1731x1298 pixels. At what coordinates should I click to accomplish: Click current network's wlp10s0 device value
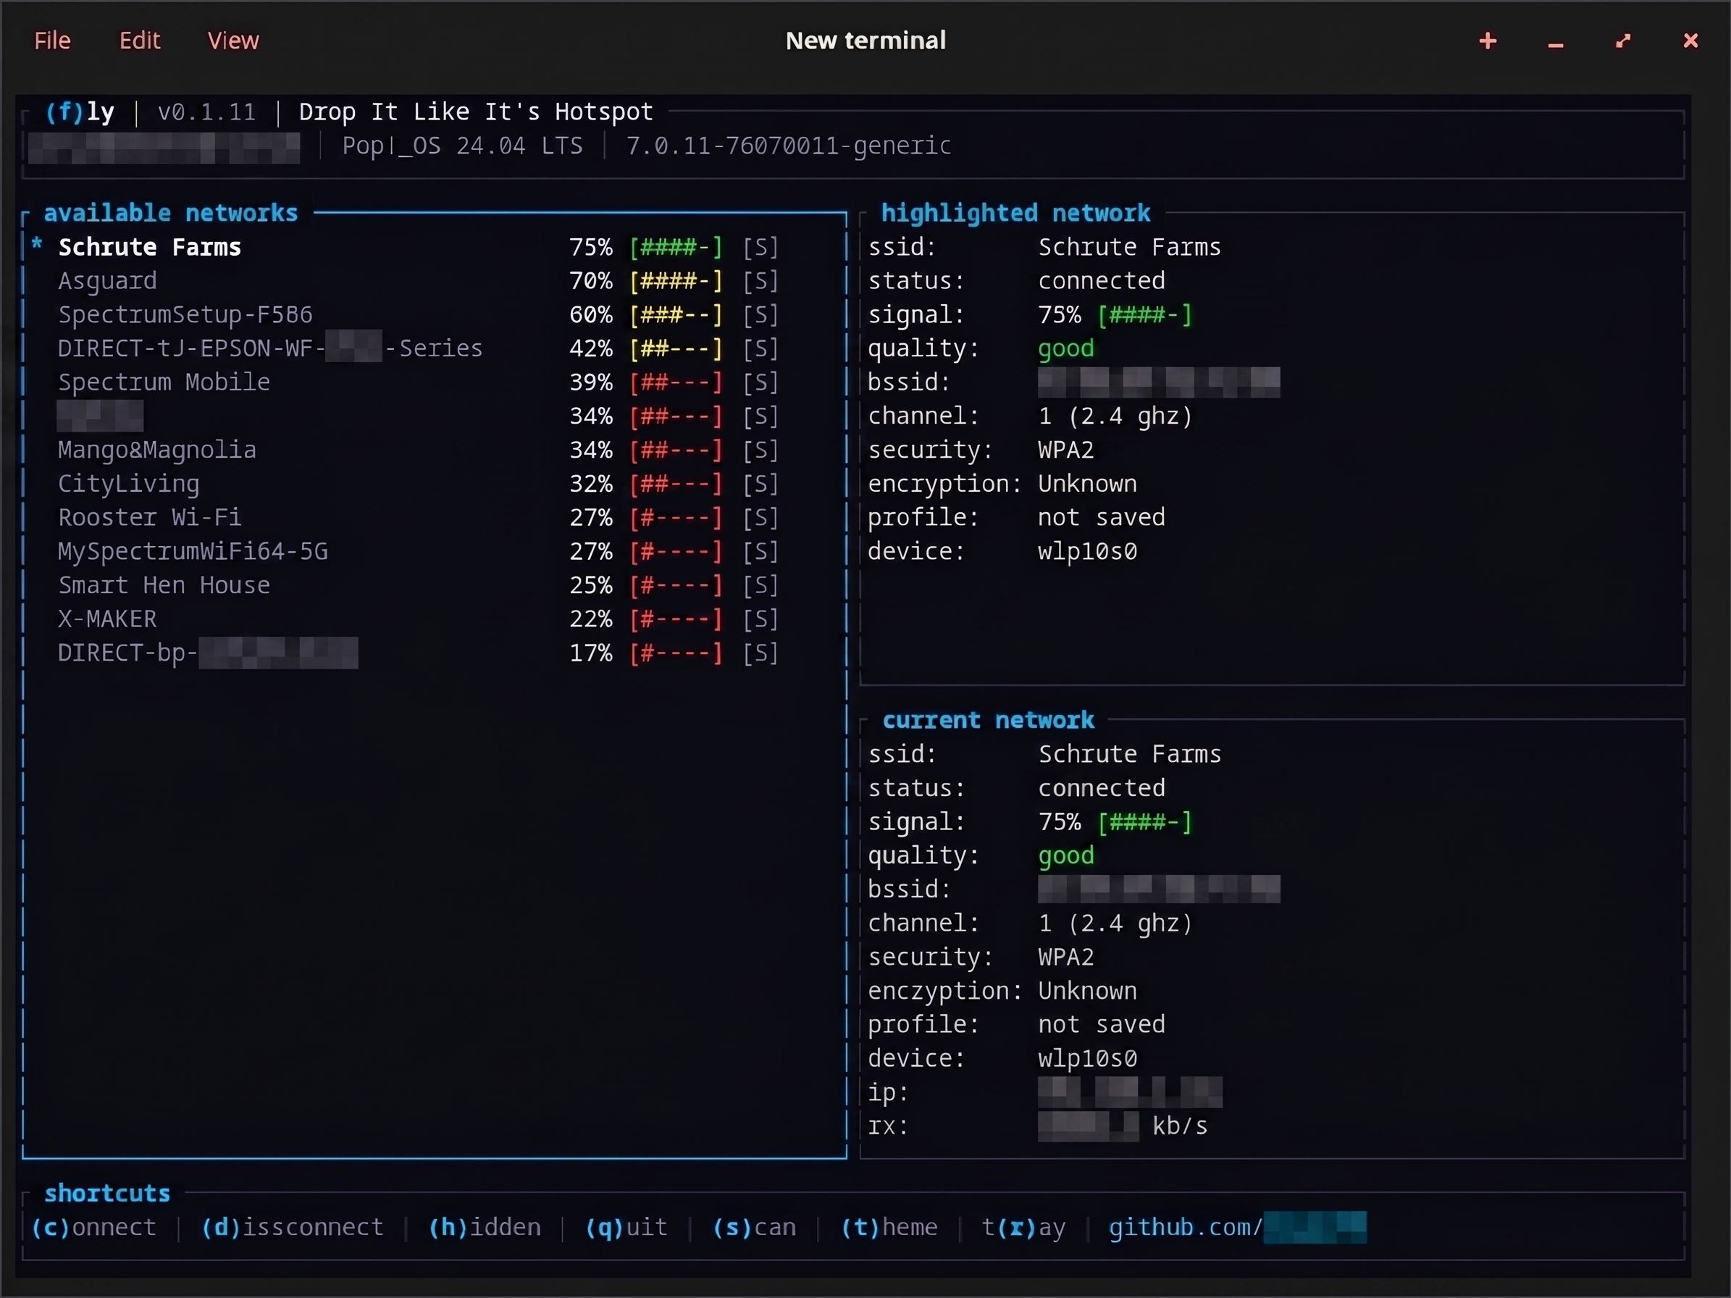click(1088, 1058)
